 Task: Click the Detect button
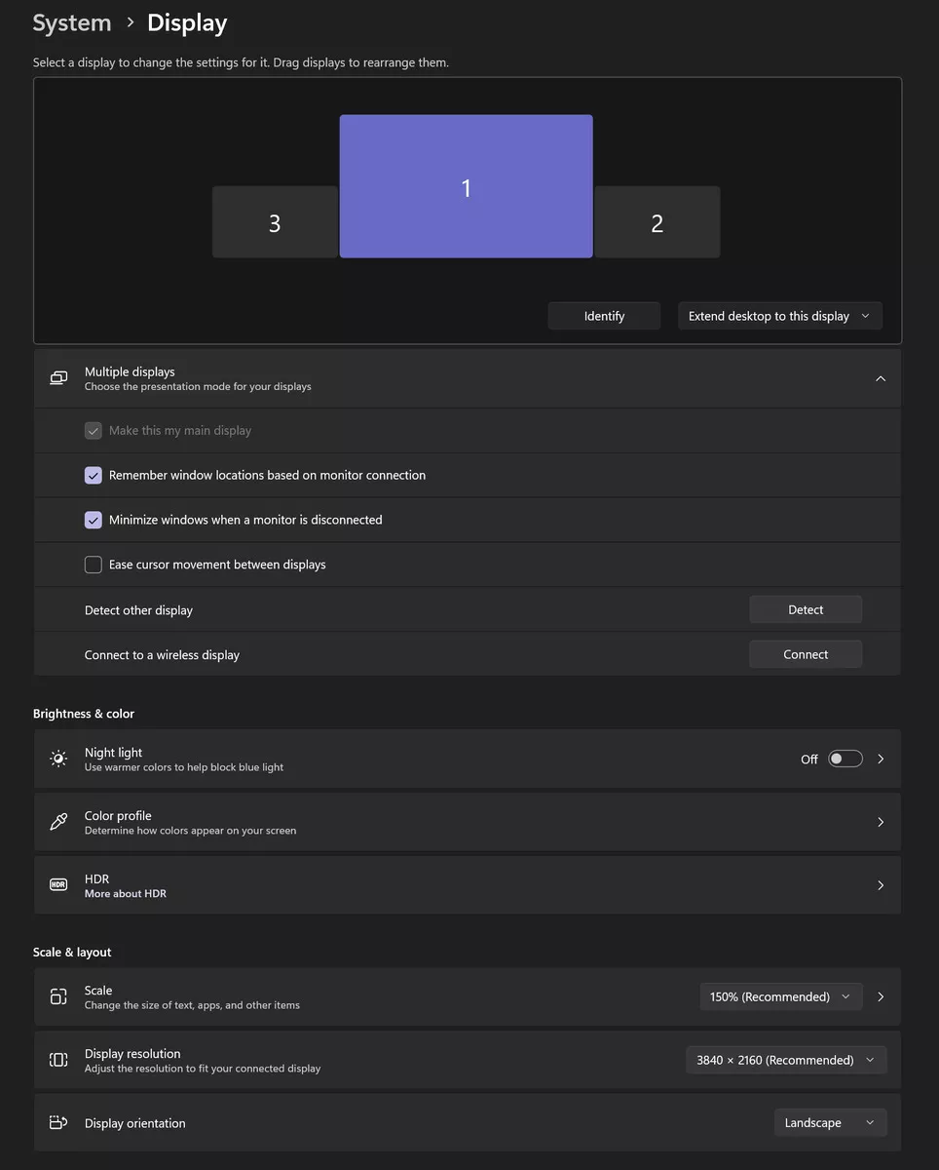[x=806, y=609]
